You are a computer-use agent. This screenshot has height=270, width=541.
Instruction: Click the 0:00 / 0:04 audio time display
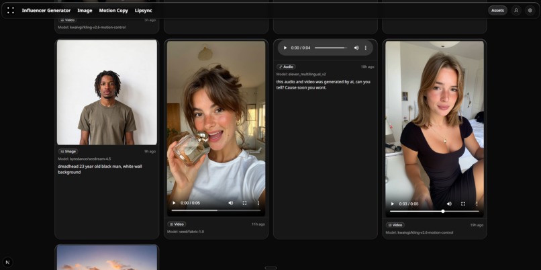pos(301,48)
